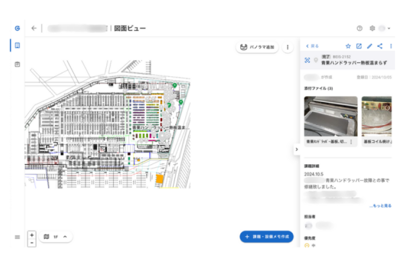Screen dimensions: 404x268
Task: Click the 課題・設備メモ作成 button
Action: pyautogui.click(x=267, y=237)
